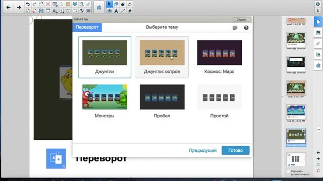Click the sidebar bottom left arrow
Viewport: 323px width, 181px height.
[x=318, y=153]
